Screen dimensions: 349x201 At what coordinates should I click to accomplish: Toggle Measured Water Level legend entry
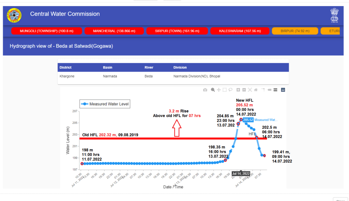105,104
